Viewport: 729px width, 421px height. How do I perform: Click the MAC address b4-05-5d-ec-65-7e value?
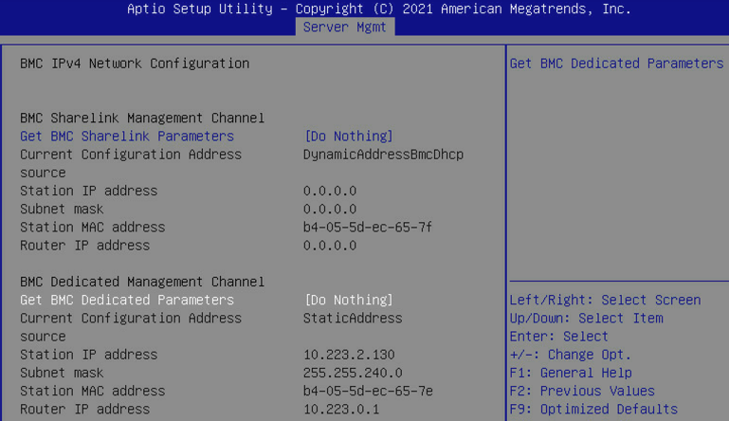[x=368, y=391]
